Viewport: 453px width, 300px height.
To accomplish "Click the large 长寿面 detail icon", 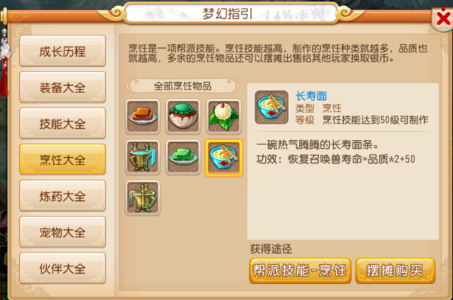I will pos(271,107).
